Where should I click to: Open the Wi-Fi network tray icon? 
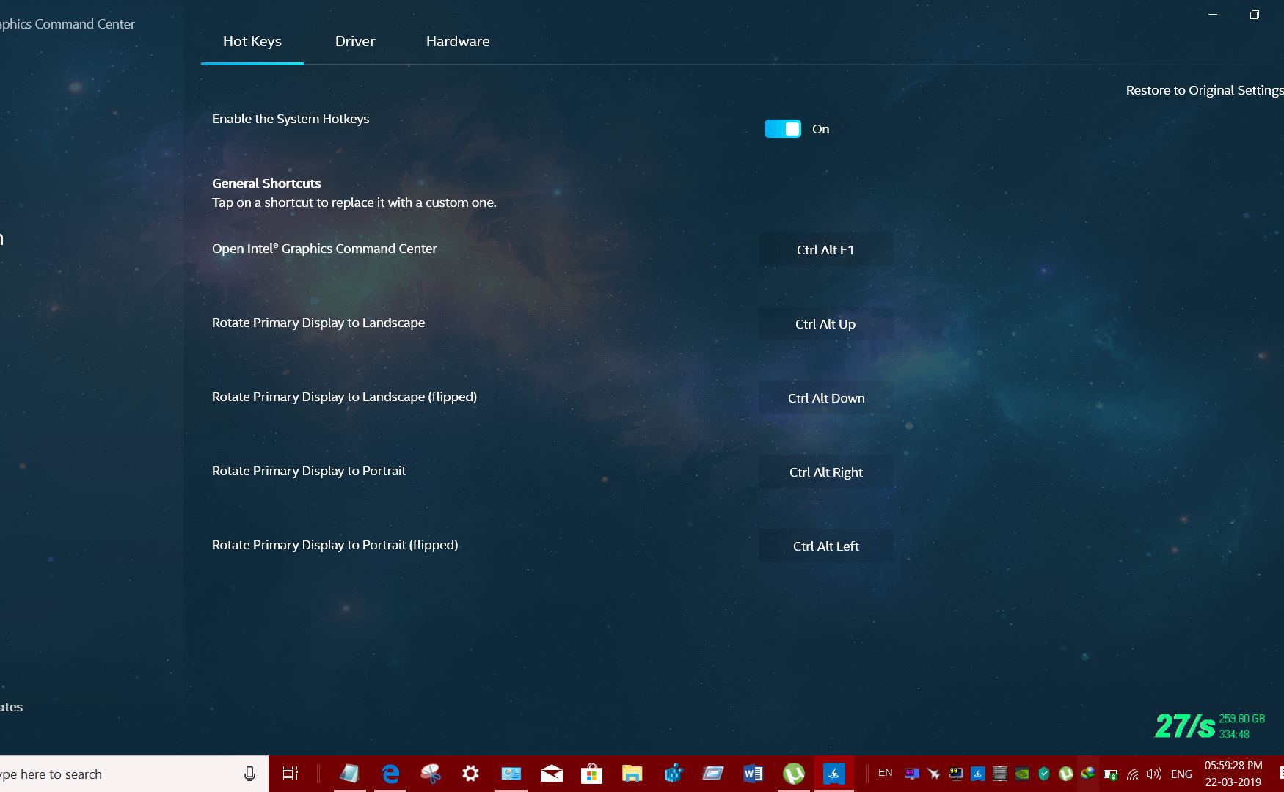[1133, 774]
